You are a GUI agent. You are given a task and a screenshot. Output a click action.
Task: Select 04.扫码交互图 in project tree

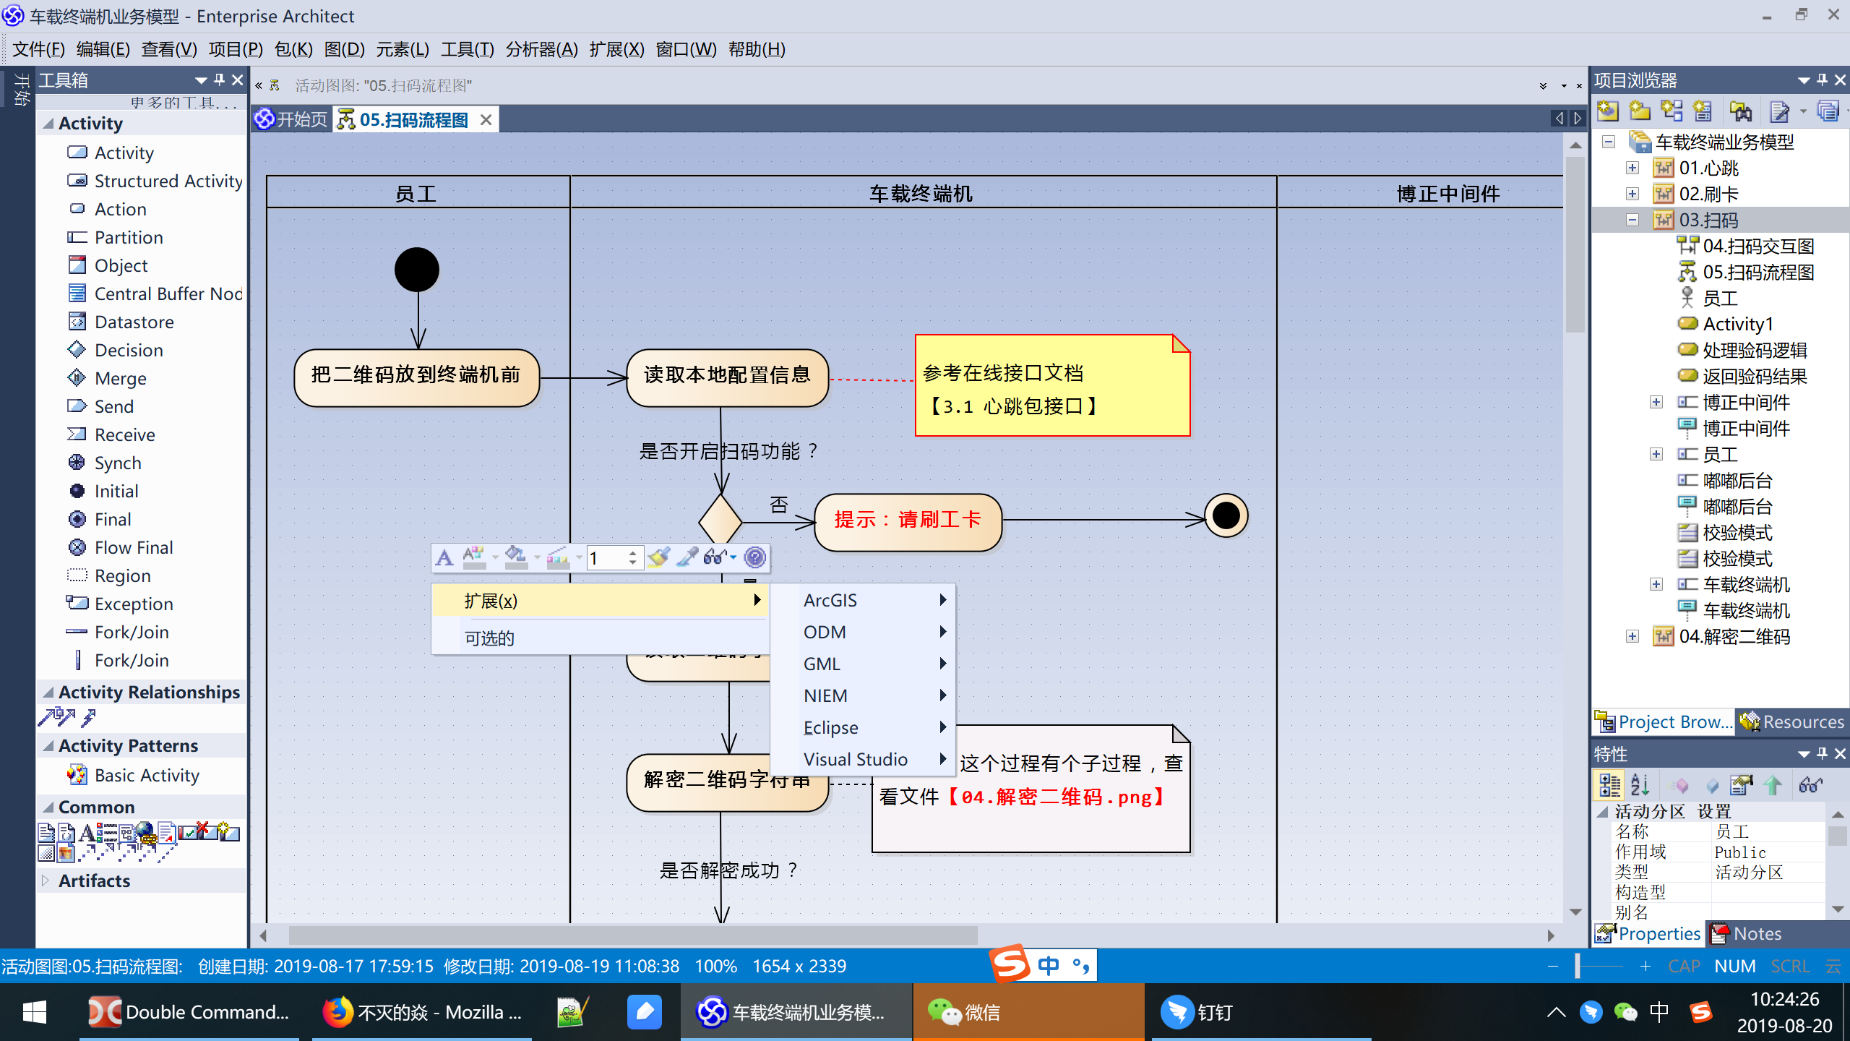pos(1758,246)
